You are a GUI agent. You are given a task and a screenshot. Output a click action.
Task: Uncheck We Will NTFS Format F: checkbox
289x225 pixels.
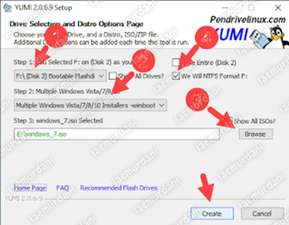[176, 76]
